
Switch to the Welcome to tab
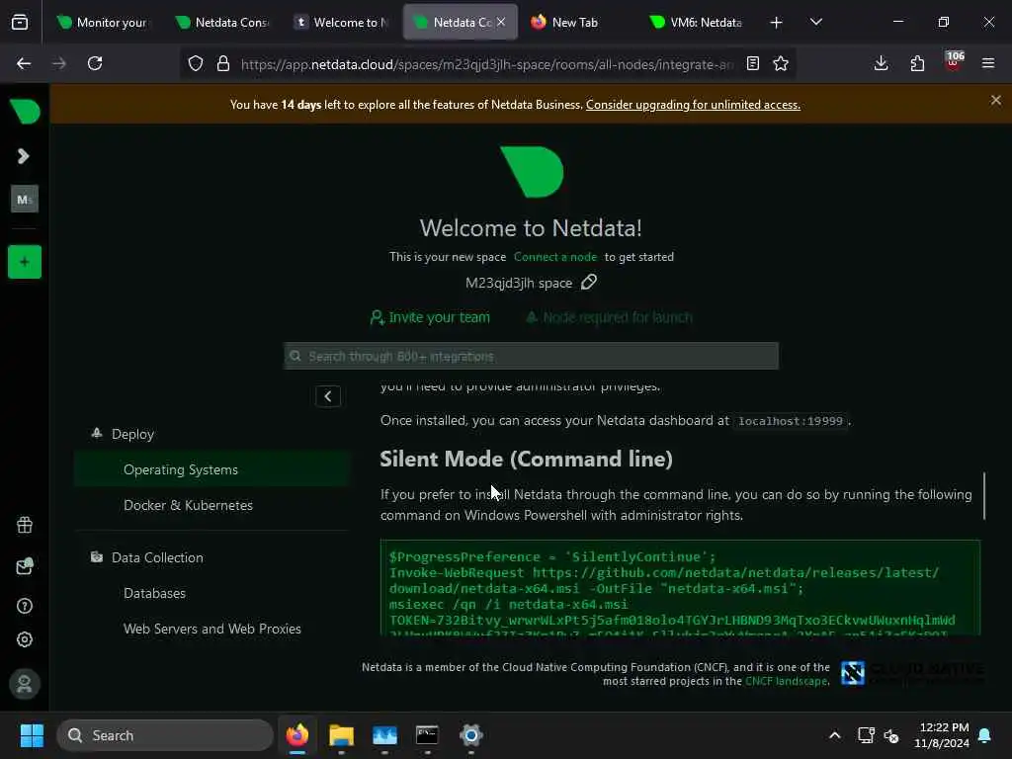click(342, 23)
